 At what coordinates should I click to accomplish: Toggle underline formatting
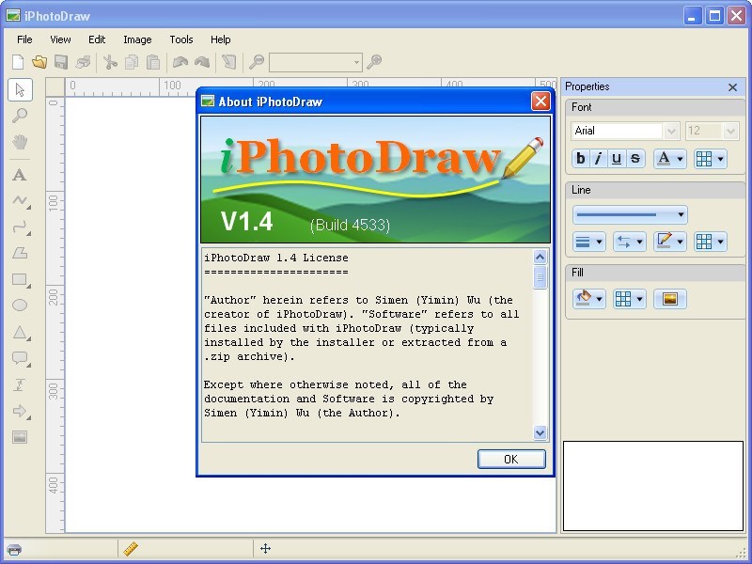point(616,159)
